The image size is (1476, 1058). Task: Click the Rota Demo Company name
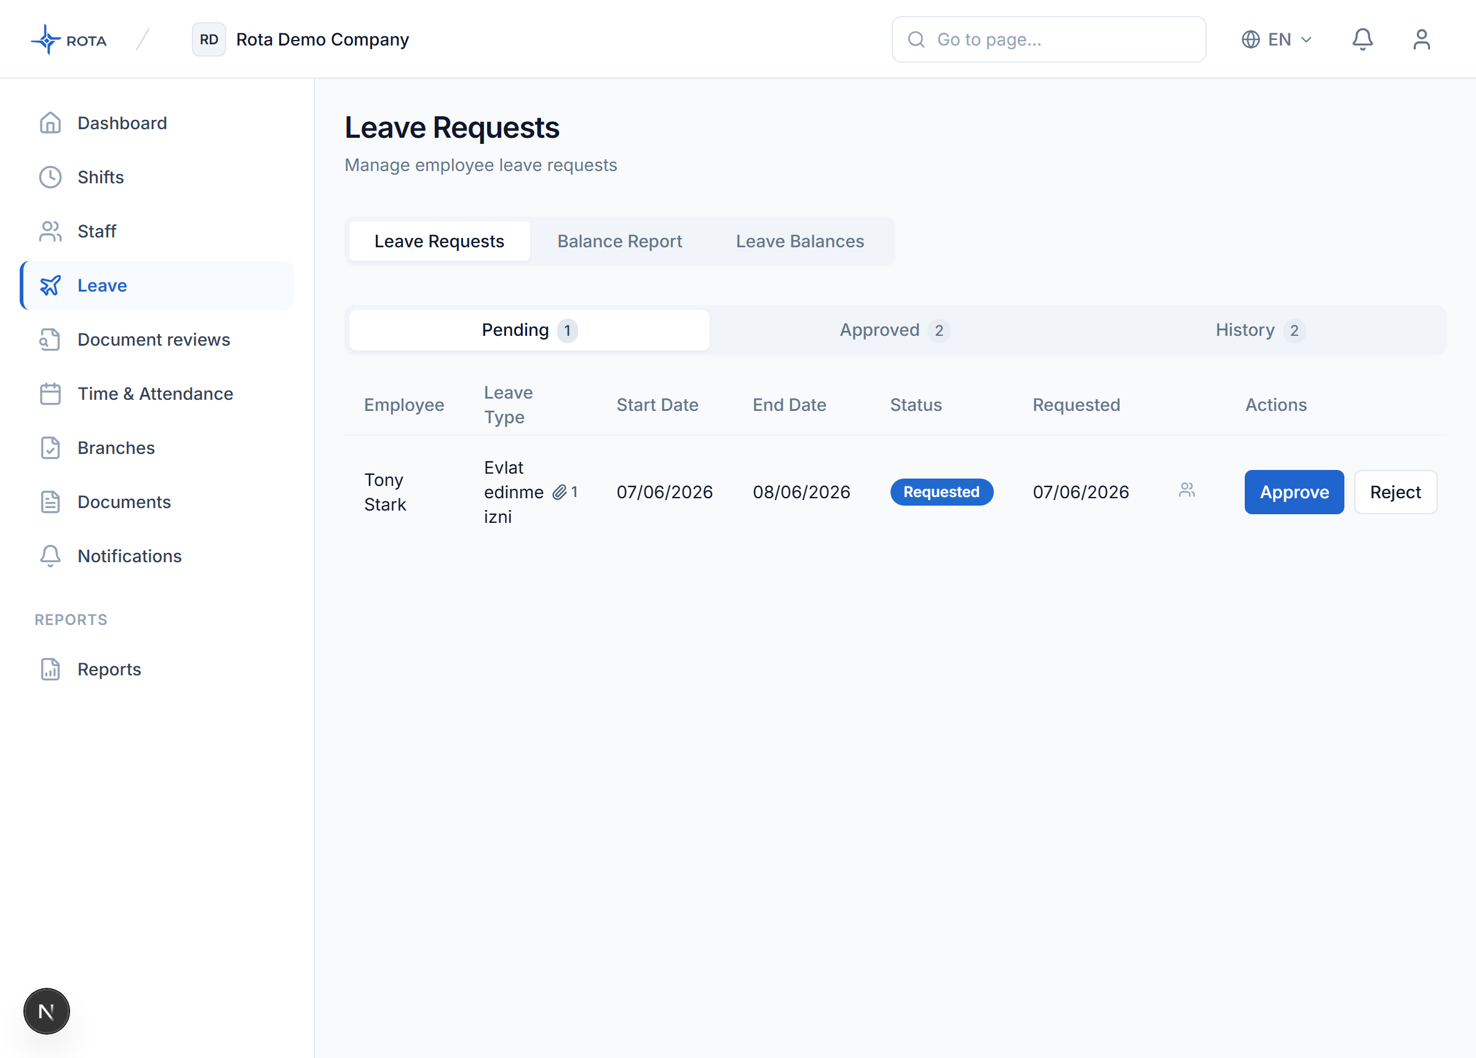point(322,39)
